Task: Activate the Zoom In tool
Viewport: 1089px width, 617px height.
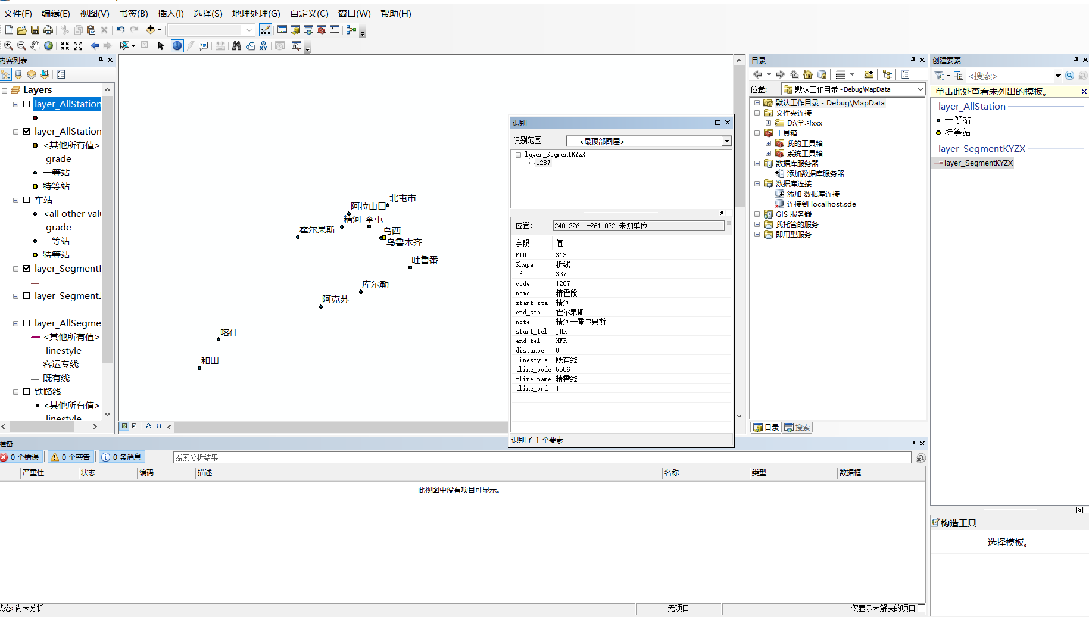Action: [x=8, y=45]
